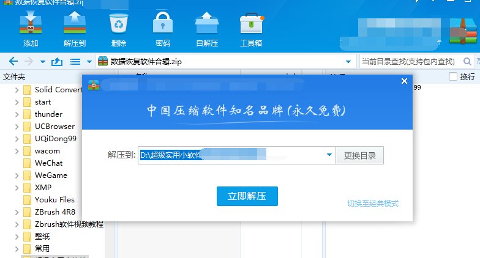Click the 更换目录 button
Screen dimensions: 480x258
click(360, 155)
